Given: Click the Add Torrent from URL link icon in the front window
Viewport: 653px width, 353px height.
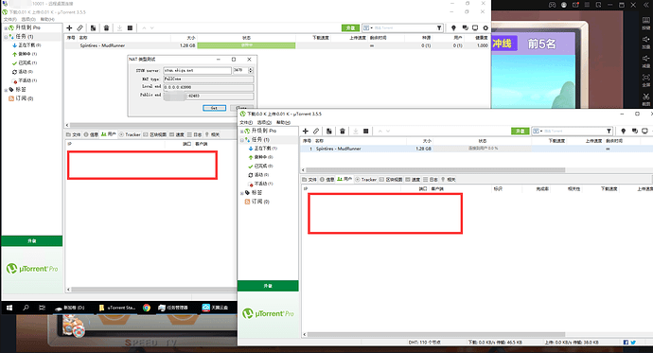Looking at the screenshot, I should pos(316,131).
